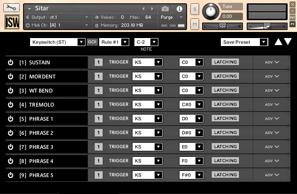Viewport: 297px width, 194px height.
Task: Toggle power for PHRASE 4 articulation
Action: (x=11, y=161)
